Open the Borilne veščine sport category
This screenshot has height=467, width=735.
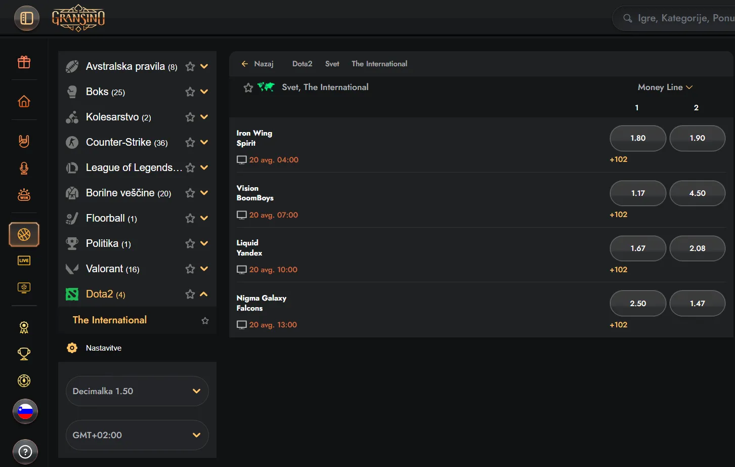(128, 193)
